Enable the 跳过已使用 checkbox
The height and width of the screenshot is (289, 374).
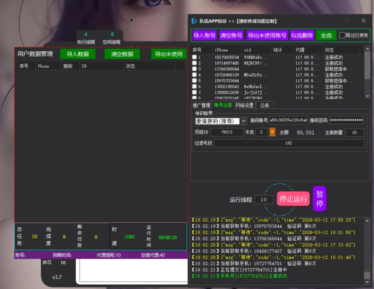[342, 35]
